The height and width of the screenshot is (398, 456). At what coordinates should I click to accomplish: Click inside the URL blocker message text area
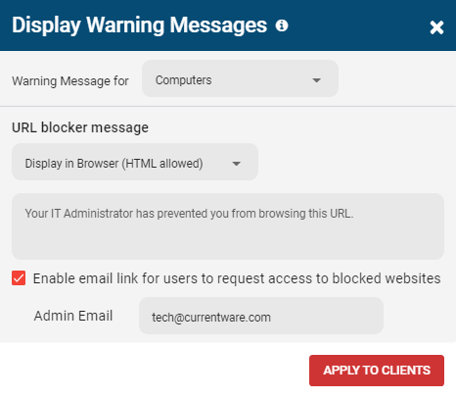(x=228, y=226)
